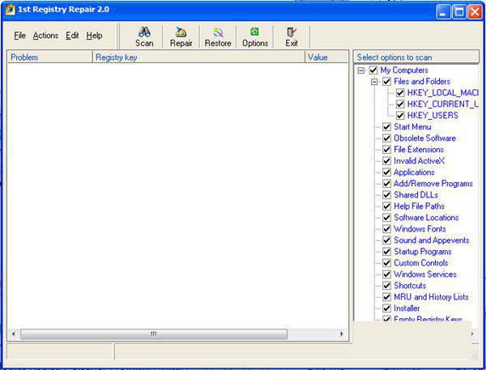The height and width of the screenshot is (370, 486).
Task: Toggle the Help File Paths checkbox
Action: (x=386, y=206)
